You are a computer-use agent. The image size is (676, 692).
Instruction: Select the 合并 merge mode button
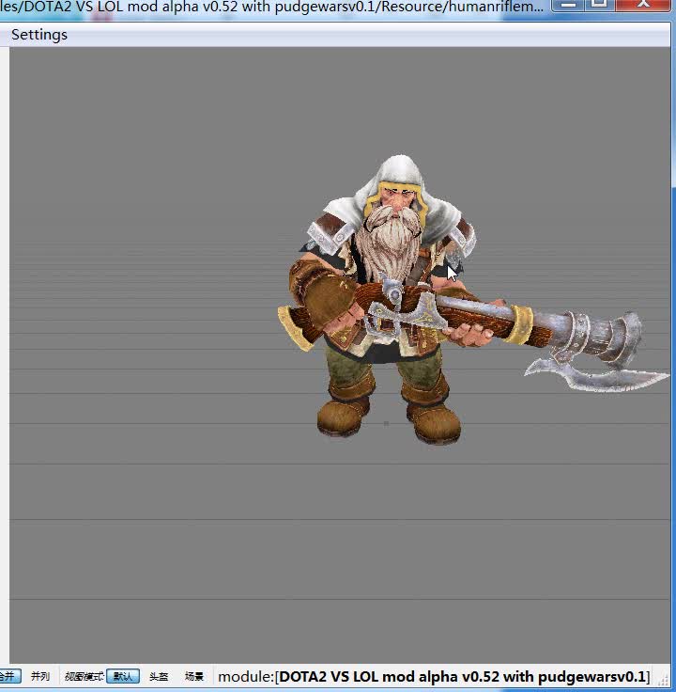8,676
